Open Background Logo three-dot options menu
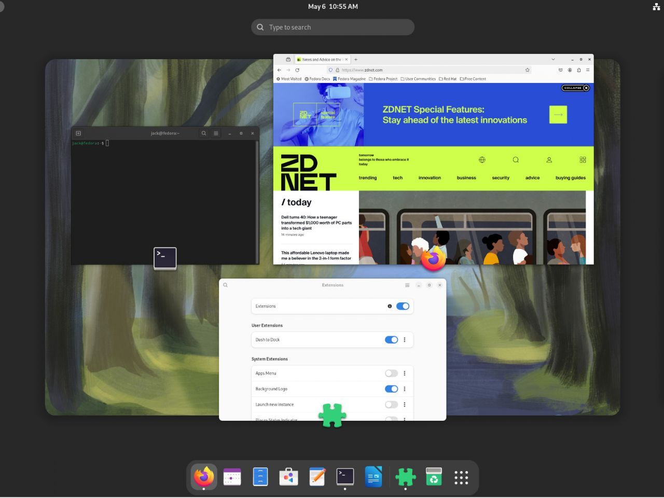The image size is (664, 498). [405, 389]
